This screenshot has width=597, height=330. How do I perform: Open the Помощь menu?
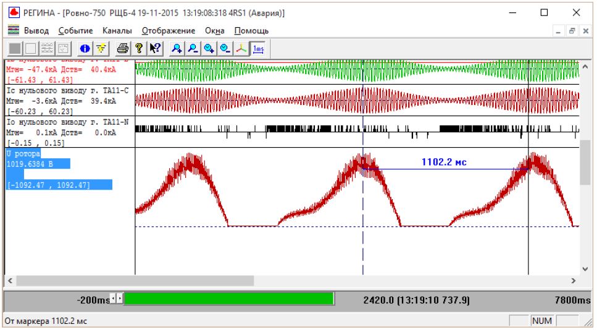click(251, 30)
